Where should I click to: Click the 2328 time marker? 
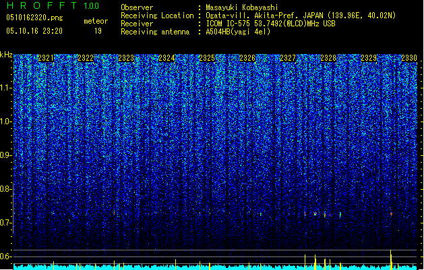(328, 58)
